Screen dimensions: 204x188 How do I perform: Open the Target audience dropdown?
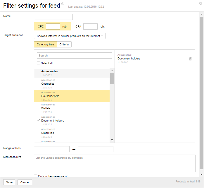point(70,36)
